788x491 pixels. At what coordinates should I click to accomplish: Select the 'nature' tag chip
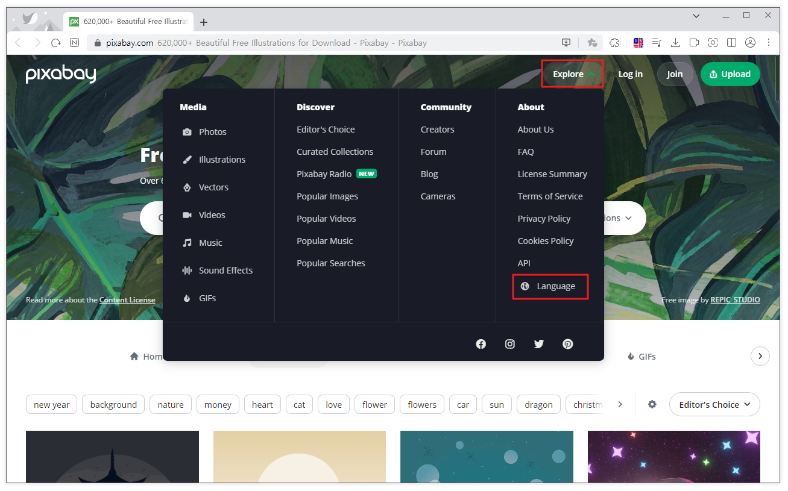171,405
